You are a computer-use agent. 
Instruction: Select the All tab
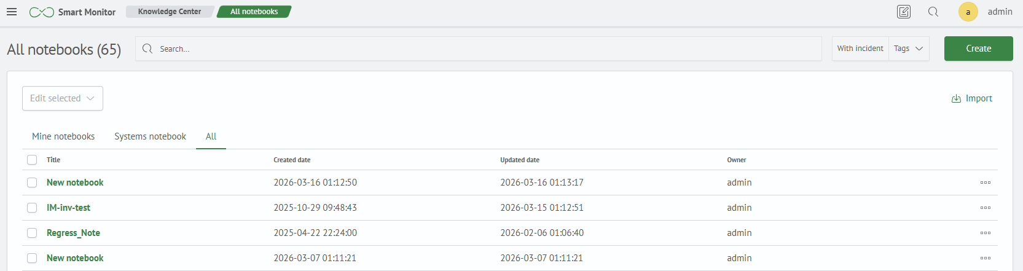211,136
